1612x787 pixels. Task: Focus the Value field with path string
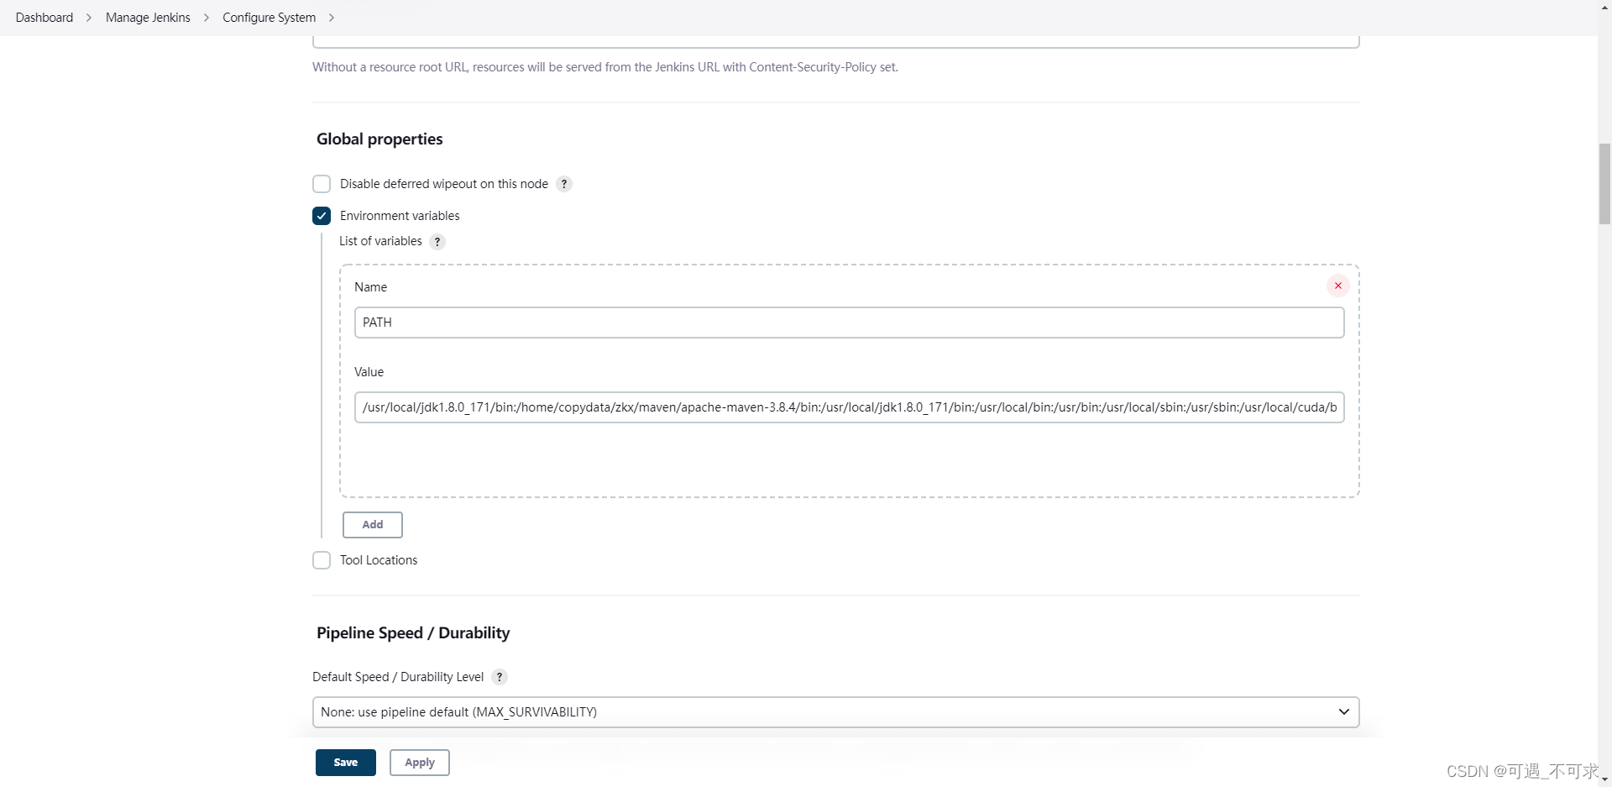point(849,407)
